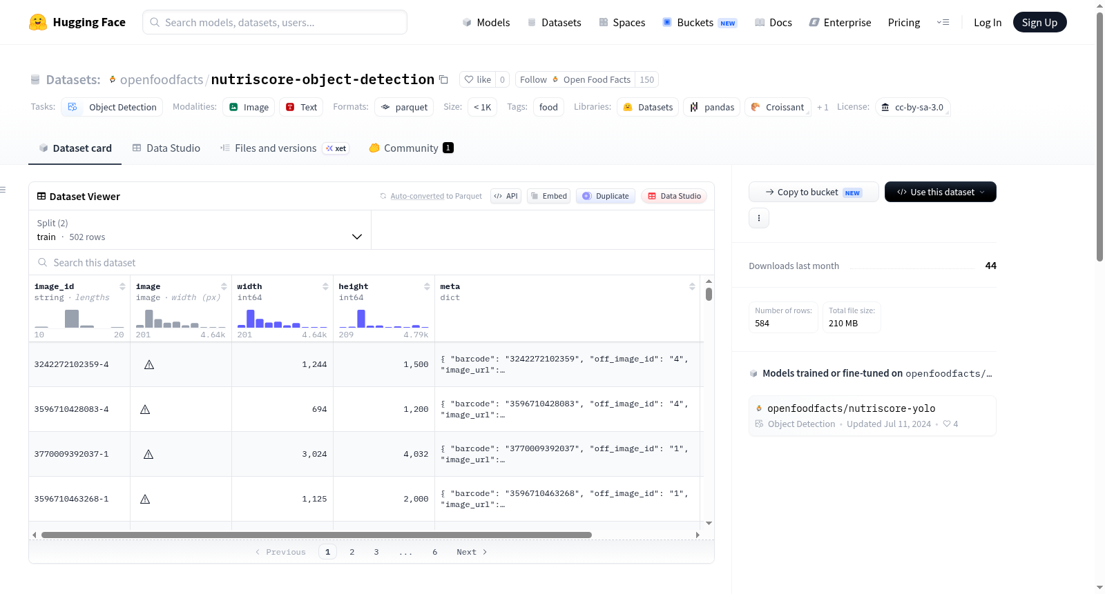
Task: Open the left sidebar table-of-contents icon
Action: point(3,190)
